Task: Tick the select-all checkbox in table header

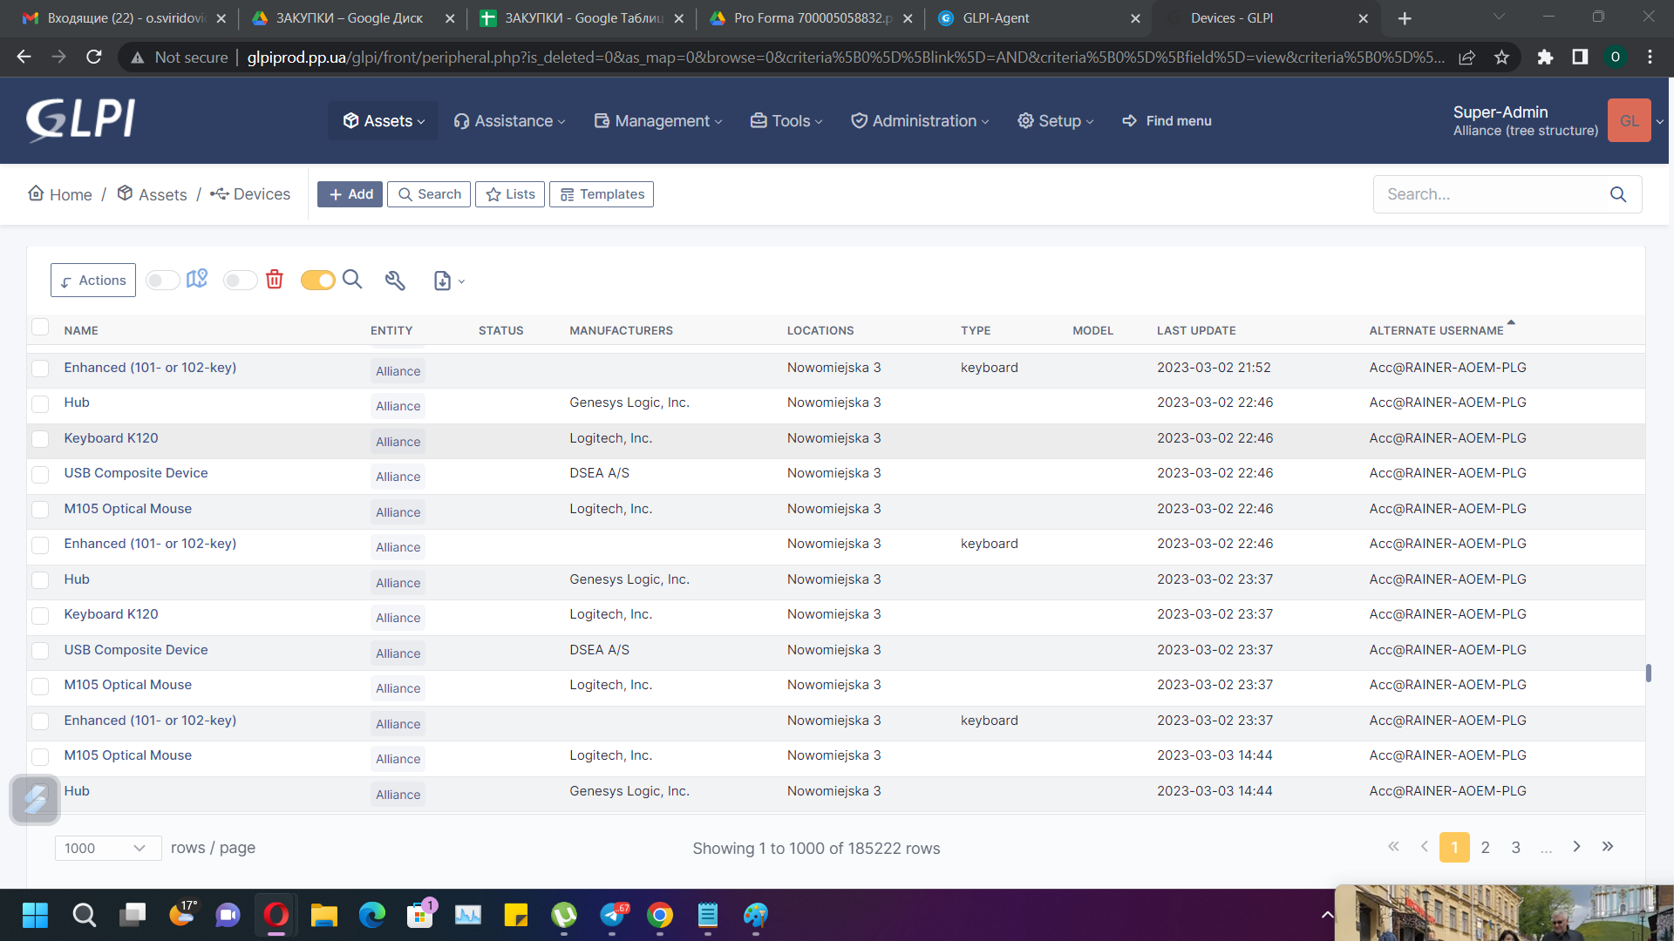Action: coord(40,327)
